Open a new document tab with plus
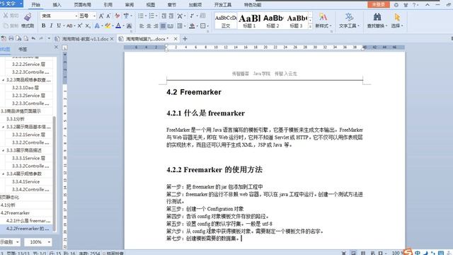Viewport: 453px width, 255px height. pyautogui.click(x=185, y=38)
